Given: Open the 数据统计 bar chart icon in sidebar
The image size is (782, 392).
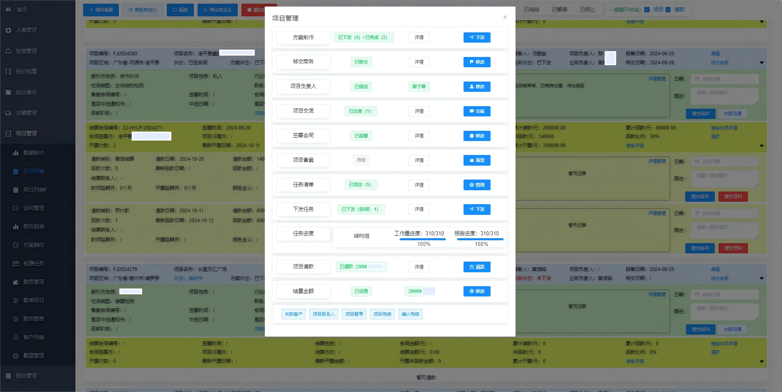Looking at the screenshot, I should coord(16,153).
